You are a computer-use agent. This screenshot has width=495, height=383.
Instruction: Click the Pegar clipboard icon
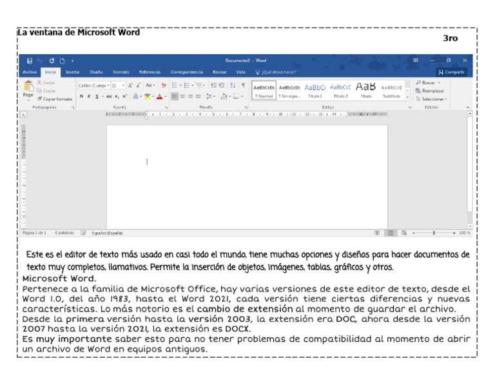coord(28,86)
